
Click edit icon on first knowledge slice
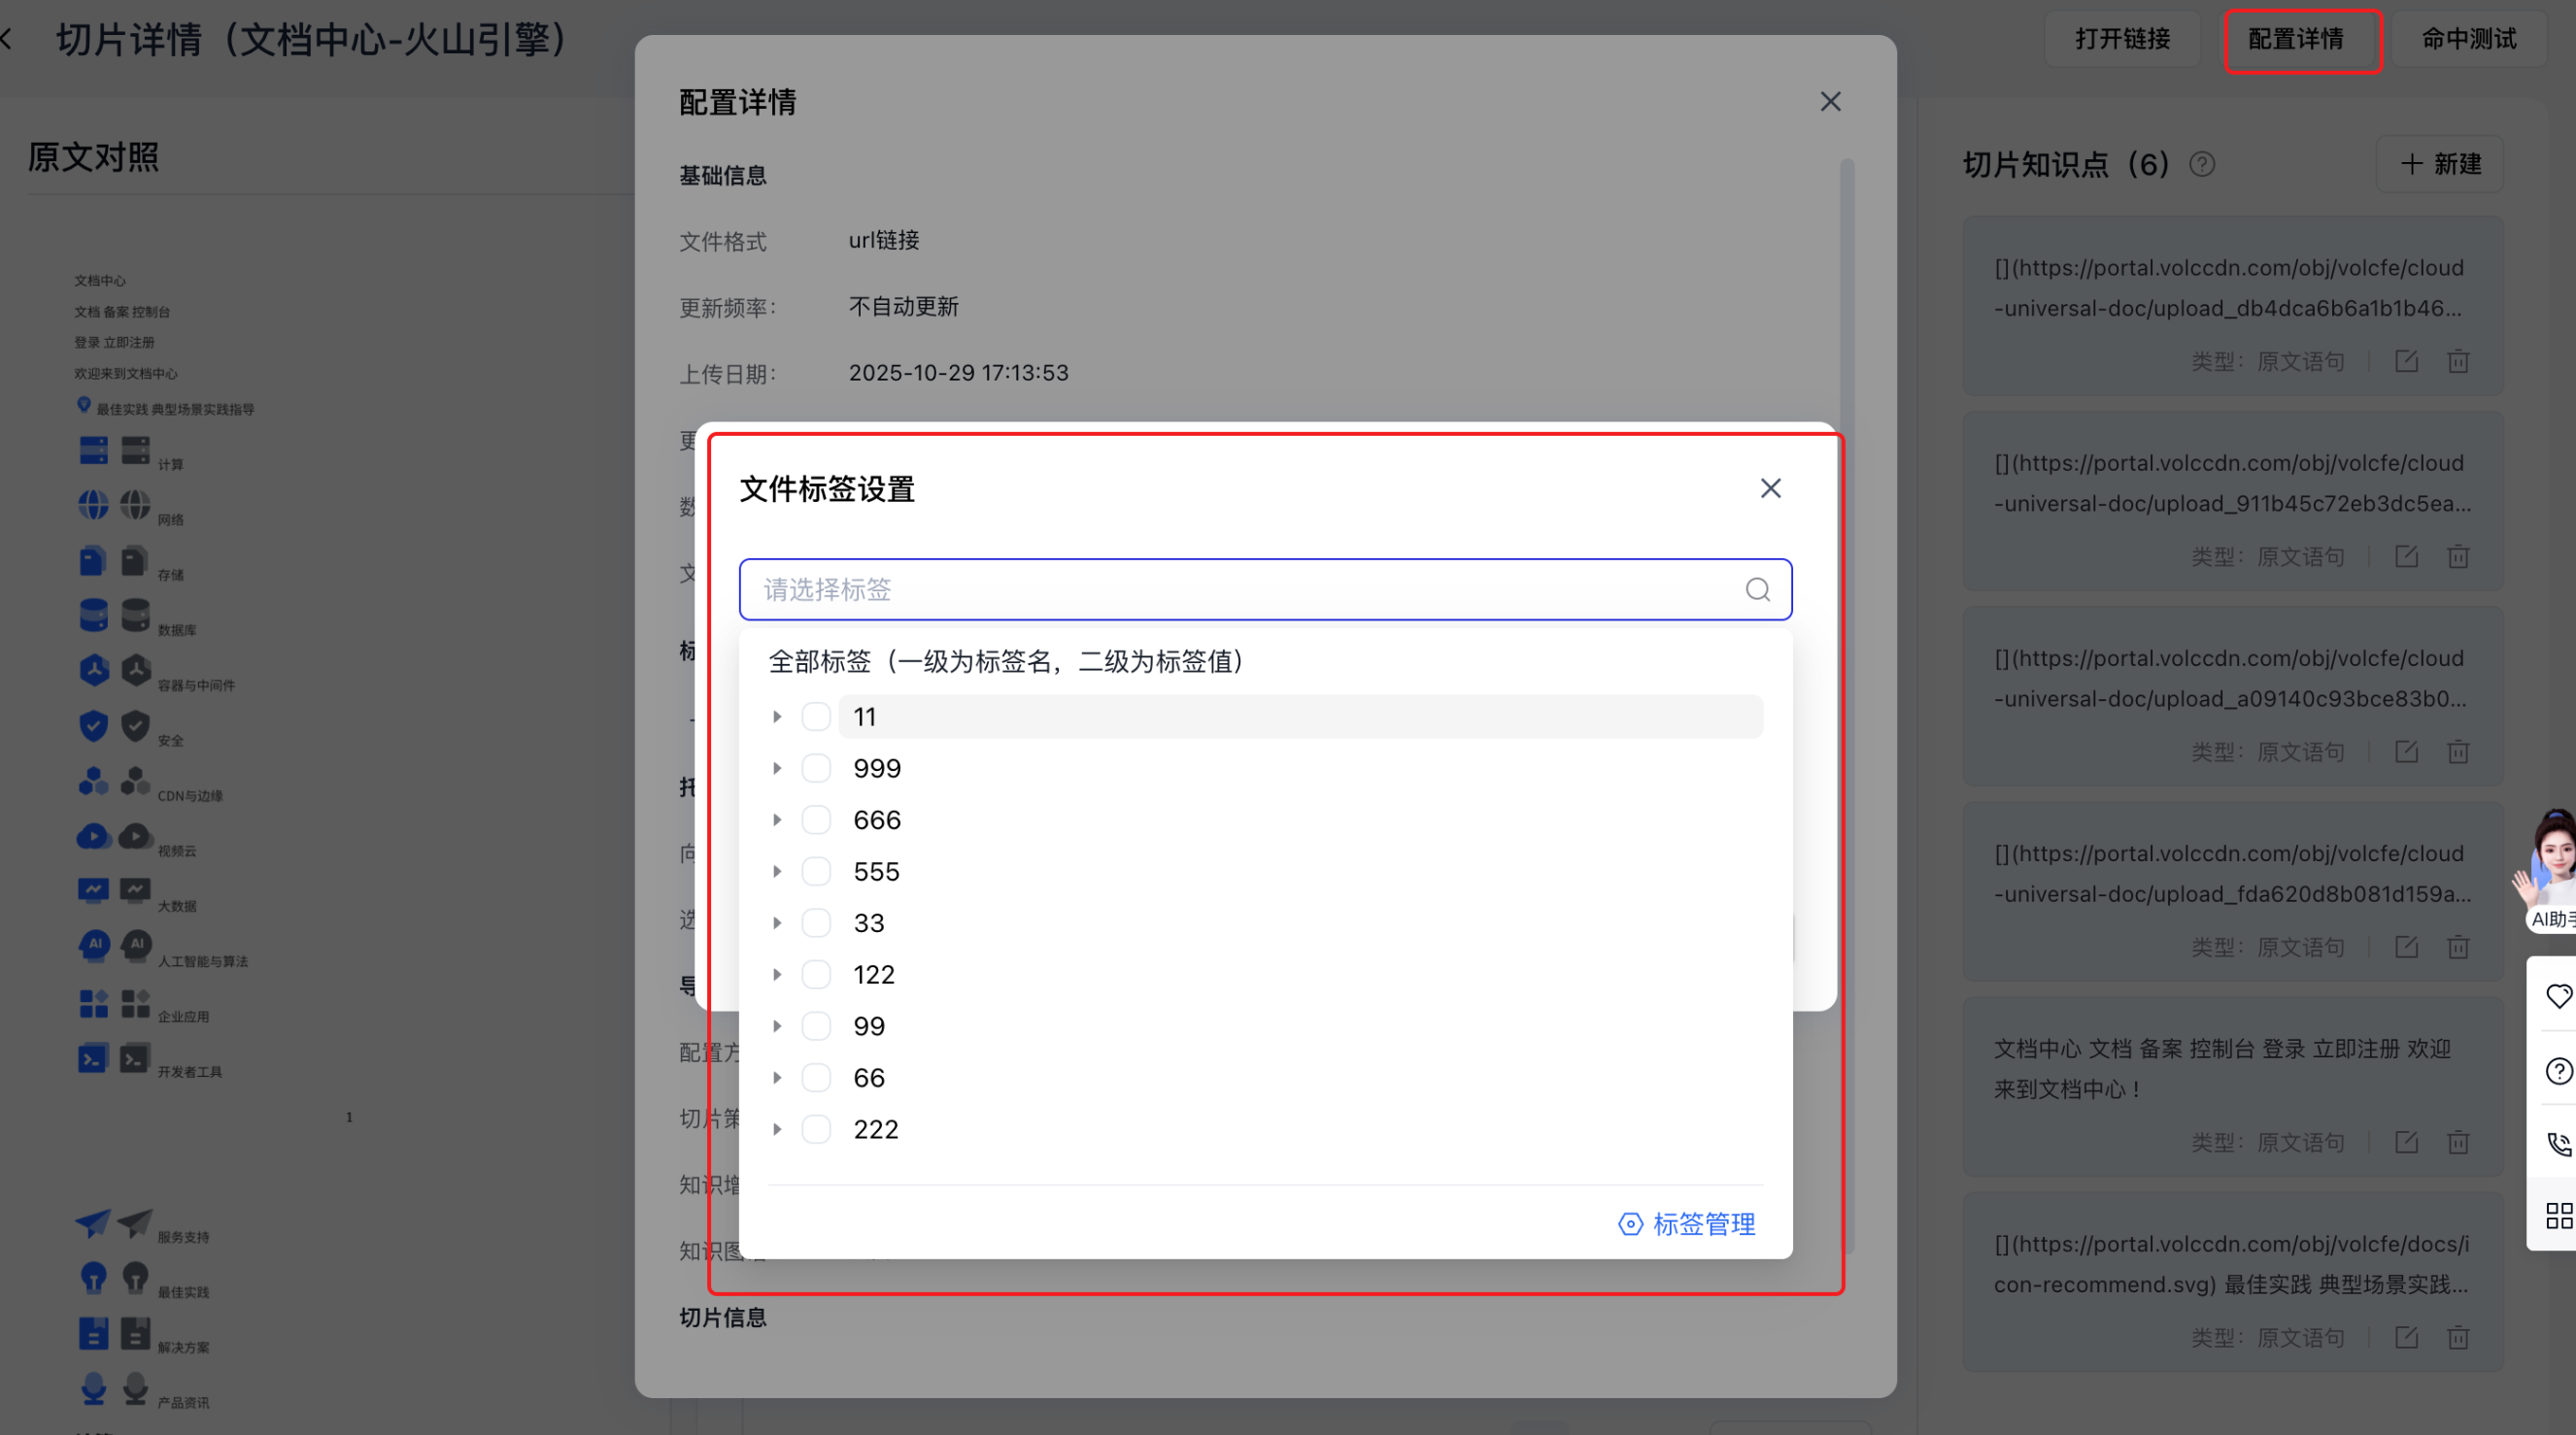tap(2406, 361)
